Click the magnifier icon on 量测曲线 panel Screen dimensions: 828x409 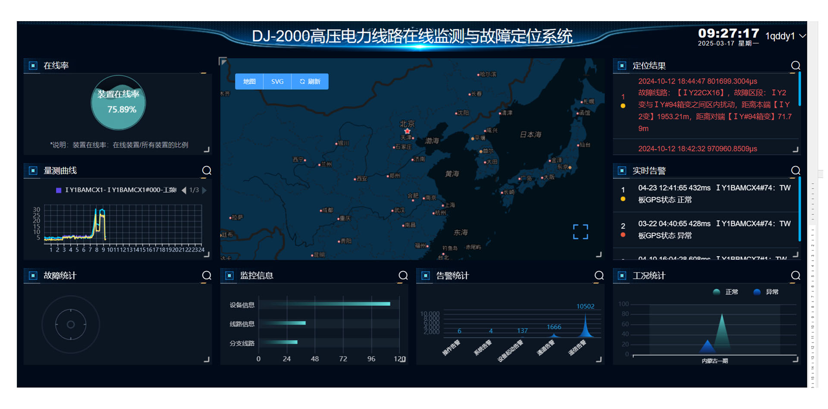tap(207, 170)
